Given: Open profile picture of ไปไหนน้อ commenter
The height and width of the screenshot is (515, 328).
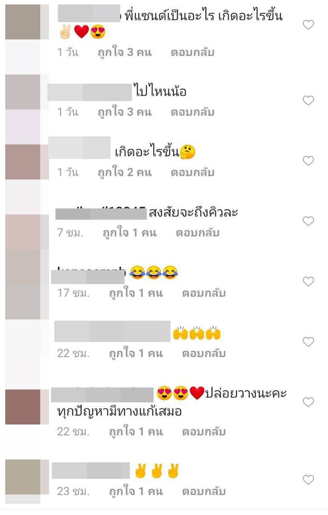Looking at the screenshot, I should pos(23,92).
